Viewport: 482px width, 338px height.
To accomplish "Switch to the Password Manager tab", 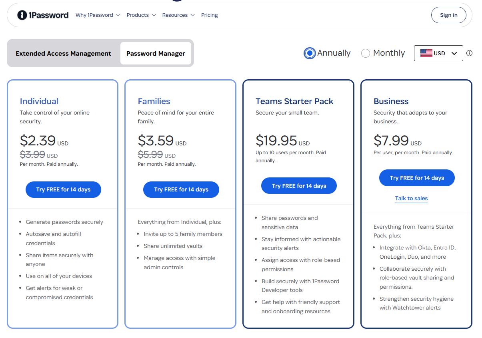I will tap(156, 53).
